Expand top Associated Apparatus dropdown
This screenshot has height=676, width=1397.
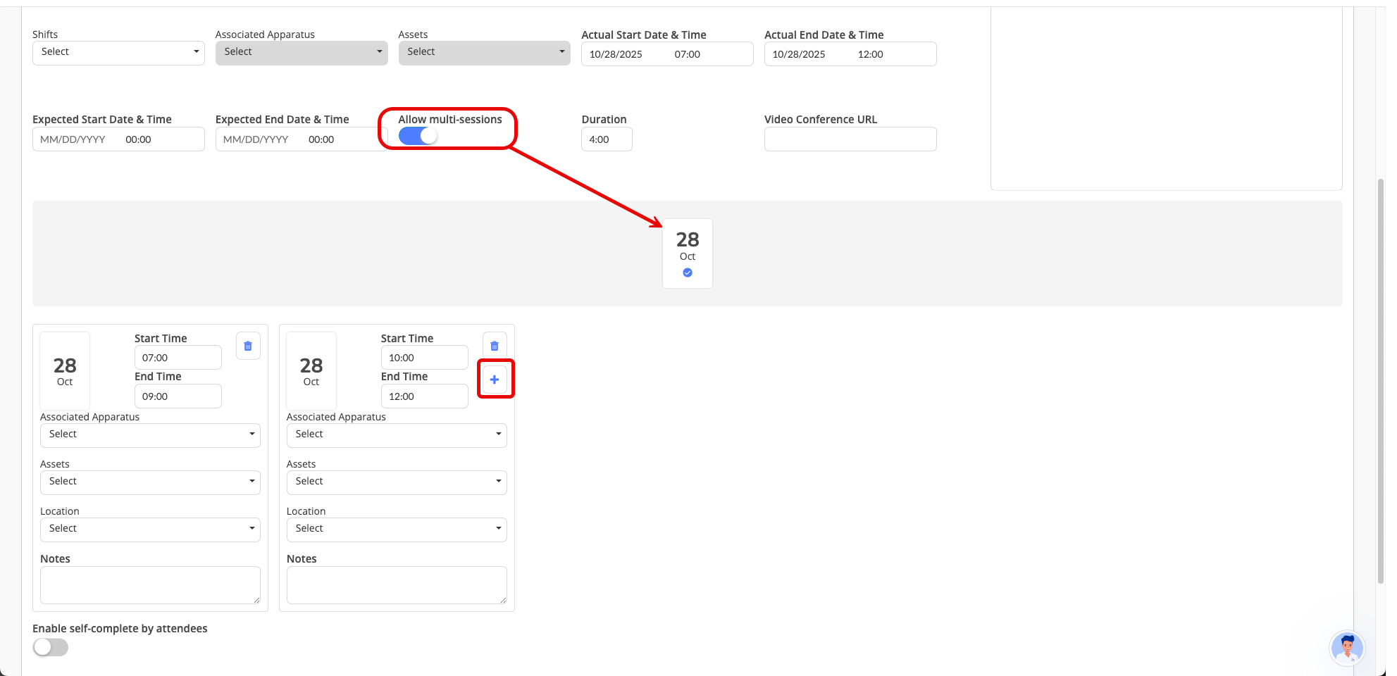302,53
